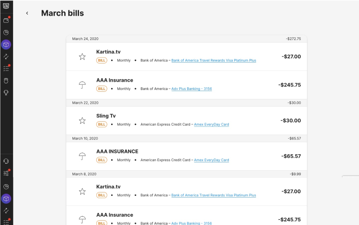Open the transfer arrows icon in upper sidebar

coord(6,56)
